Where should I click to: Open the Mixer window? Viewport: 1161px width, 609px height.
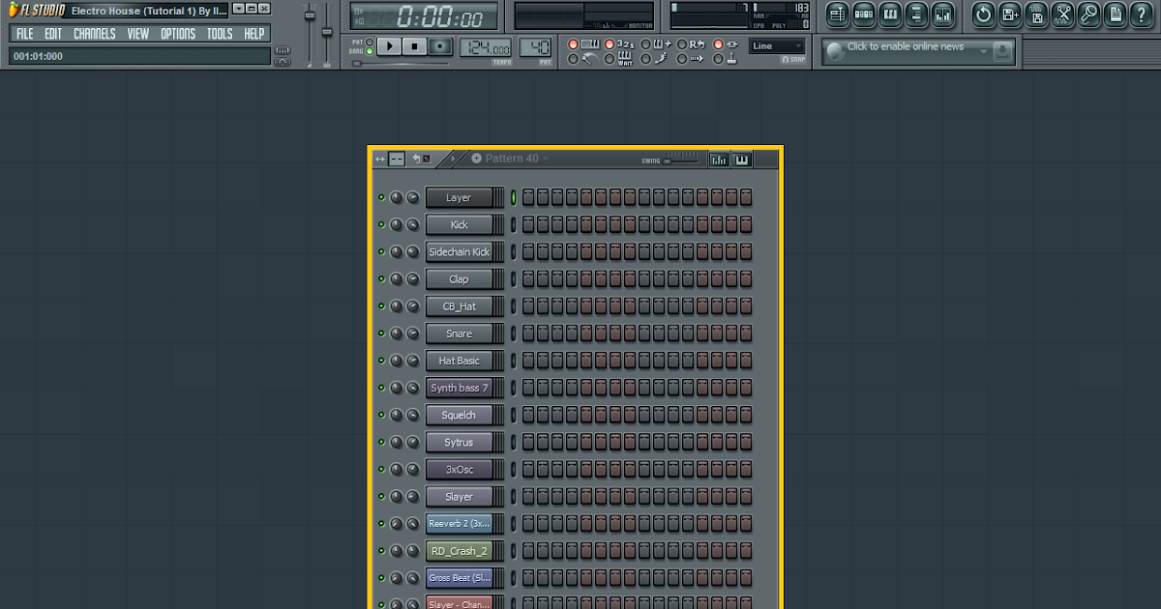pos(943,14)
